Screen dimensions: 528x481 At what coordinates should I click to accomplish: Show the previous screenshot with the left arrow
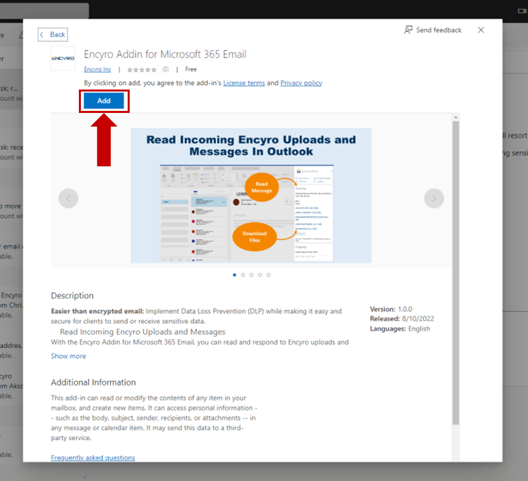pyautogui.click(x=68, y=198)
